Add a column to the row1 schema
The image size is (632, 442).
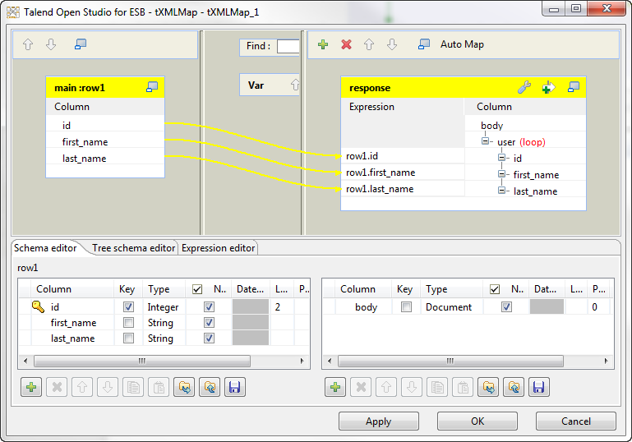(31, 387)
